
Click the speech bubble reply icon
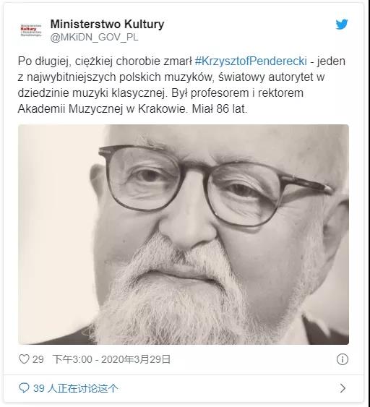pos(24,388)
